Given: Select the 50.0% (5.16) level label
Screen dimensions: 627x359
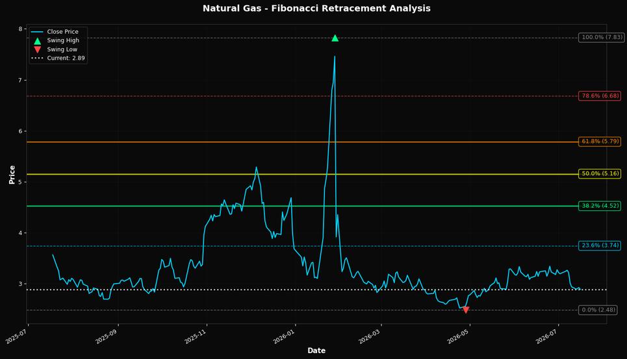Looking at the screenshot, I should 600,174.
